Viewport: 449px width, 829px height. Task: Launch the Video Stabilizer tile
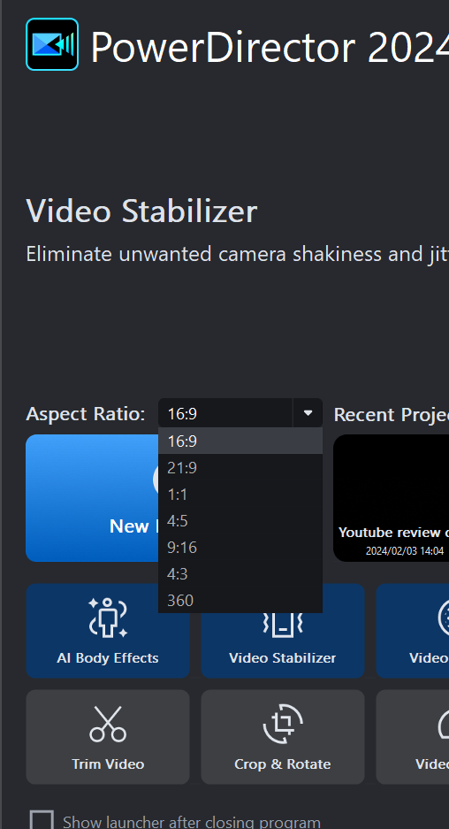[283, 645]
